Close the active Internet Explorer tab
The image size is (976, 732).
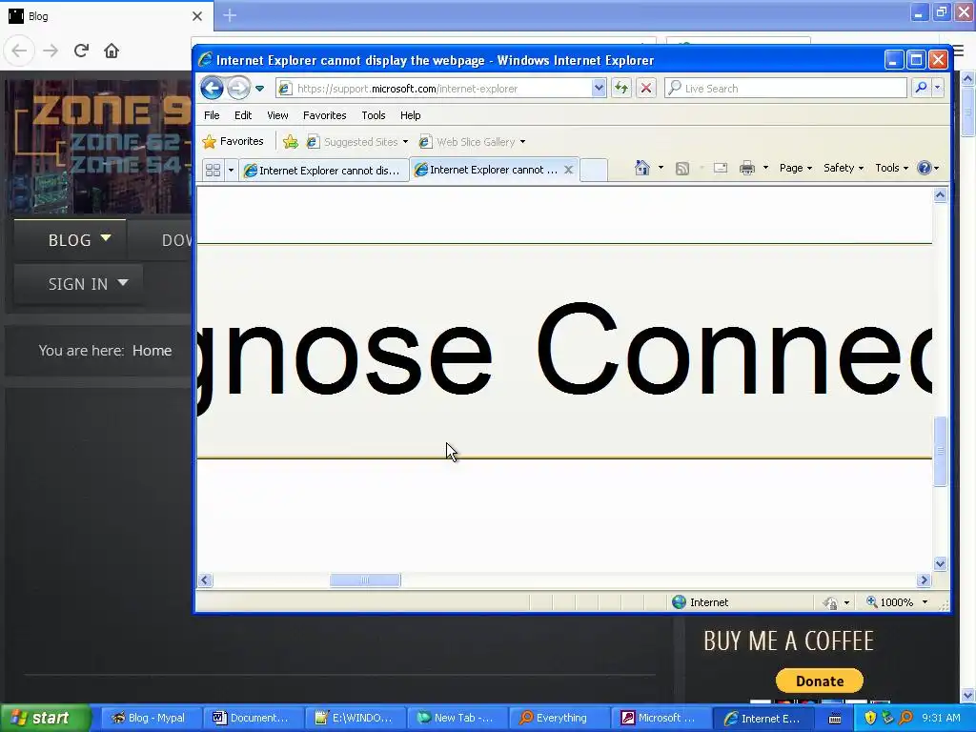[x=568, y=170]
